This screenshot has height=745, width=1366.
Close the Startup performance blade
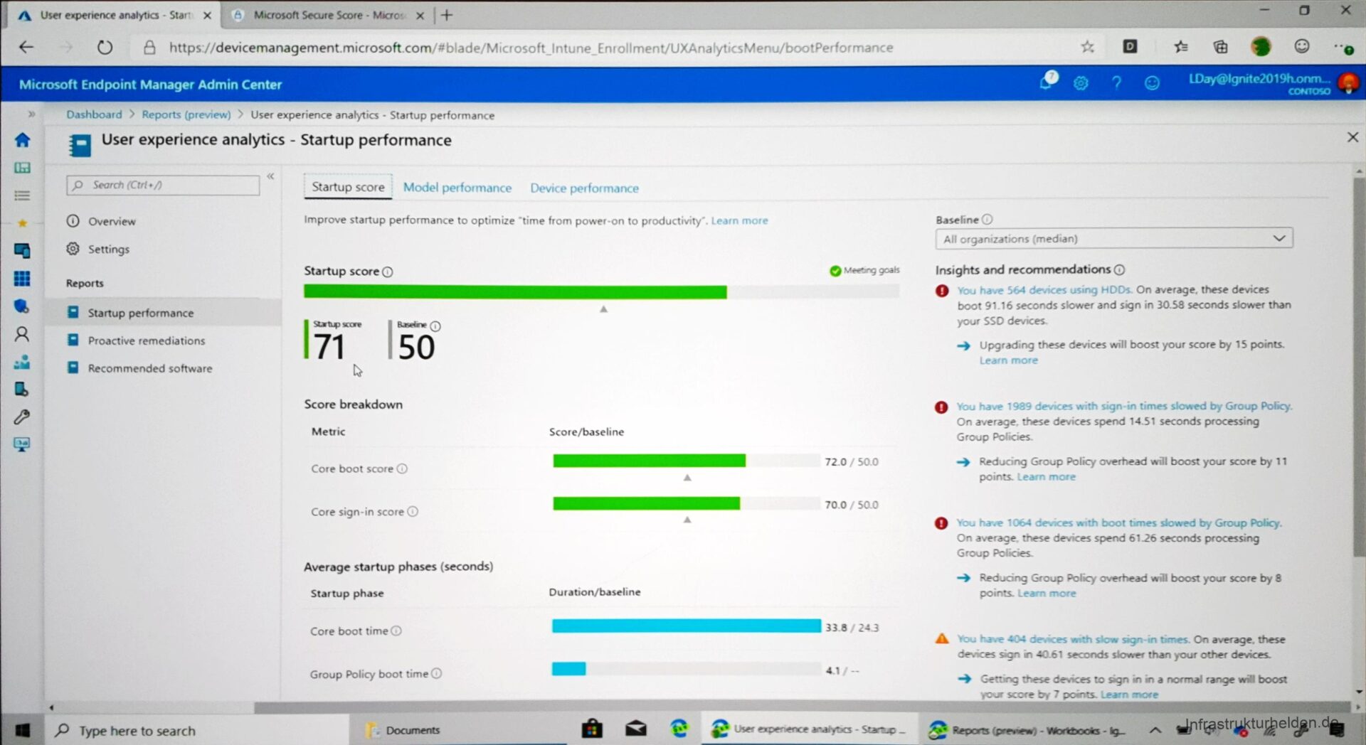pyautogui.click(x=1352, y=137)
